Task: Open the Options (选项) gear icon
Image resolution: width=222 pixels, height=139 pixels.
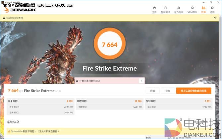Action: coord(212,9)
